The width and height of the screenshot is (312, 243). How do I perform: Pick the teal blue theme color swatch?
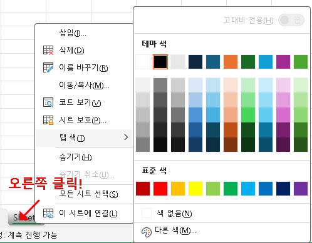(213, 62)
